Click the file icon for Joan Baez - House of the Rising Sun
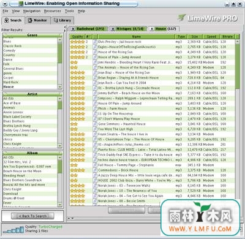The height and width of the screenshot is (239, 245). (95, 72)
